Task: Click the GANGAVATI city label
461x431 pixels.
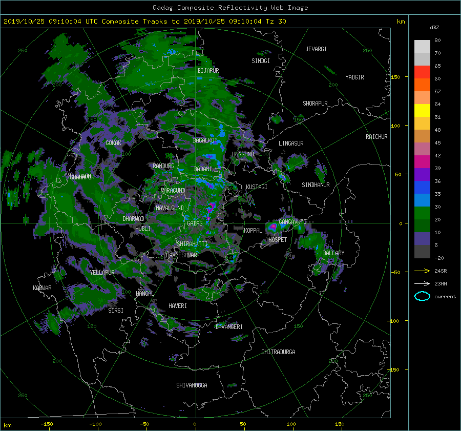Action: click(292, 221)
